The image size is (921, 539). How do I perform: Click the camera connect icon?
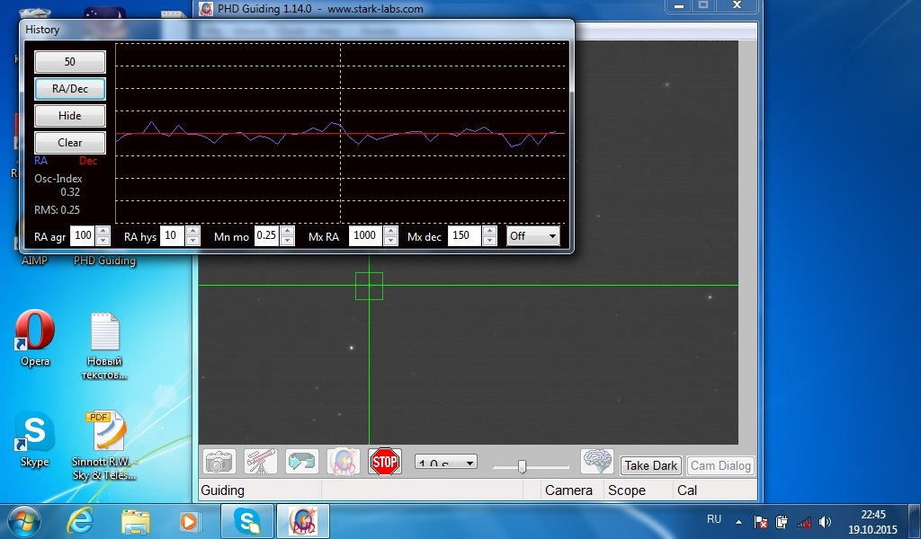pyautogui.click(x=218, y=462)
